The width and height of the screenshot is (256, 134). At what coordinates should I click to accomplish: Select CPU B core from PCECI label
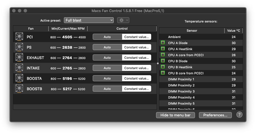[x=186, y=73]
